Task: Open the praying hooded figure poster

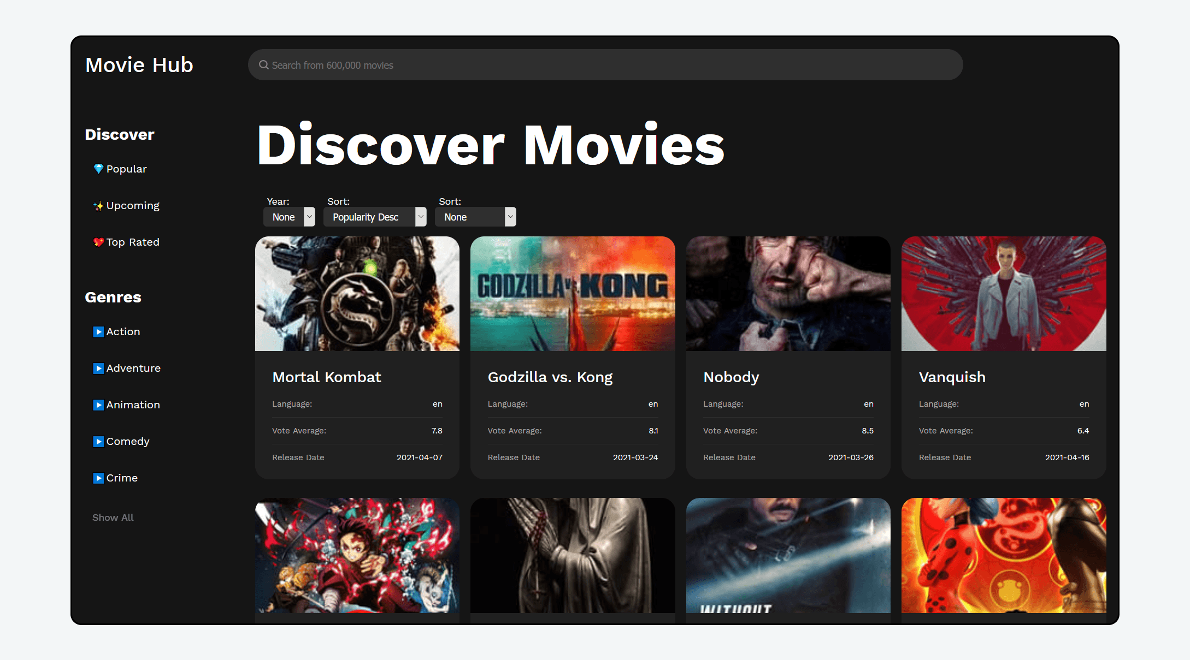Action: pos(573,555)
